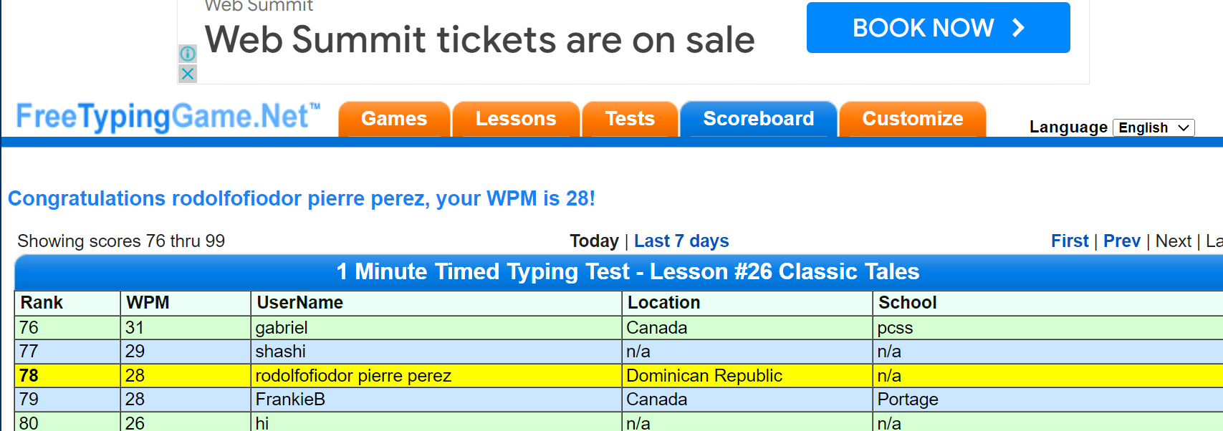Click the Web Summit ad headline
This screenshot has height=431, width=1223.
point(479,40)
